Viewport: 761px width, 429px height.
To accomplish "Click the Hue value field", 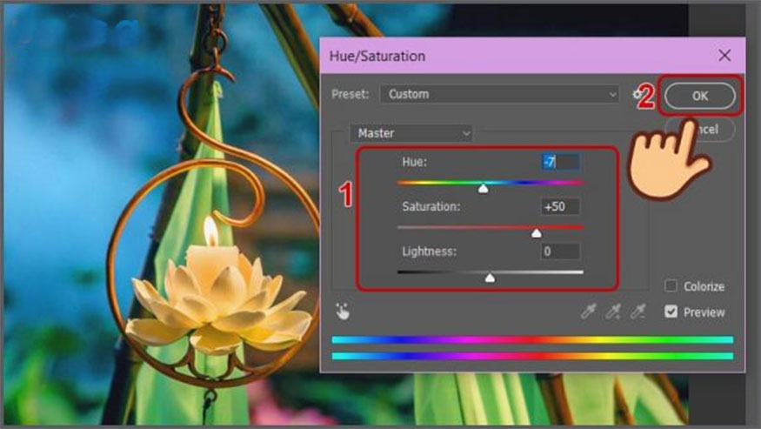I will 560,162.
